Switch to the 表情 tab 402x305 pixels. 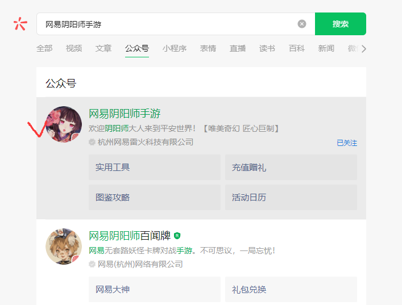click(208, 48)
